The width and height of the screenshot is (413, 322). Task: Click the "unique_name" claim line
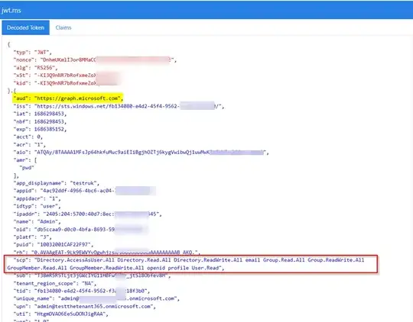tap(96, 298)
